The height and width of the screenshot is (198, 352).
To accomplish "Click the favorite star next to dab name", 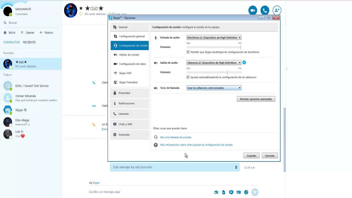I will point(81,8).
